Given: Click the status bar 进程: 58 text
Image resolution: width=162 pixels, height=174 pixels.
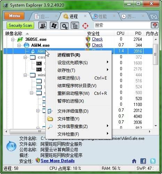Looking at the screenshot, I should tap(11, 168).
